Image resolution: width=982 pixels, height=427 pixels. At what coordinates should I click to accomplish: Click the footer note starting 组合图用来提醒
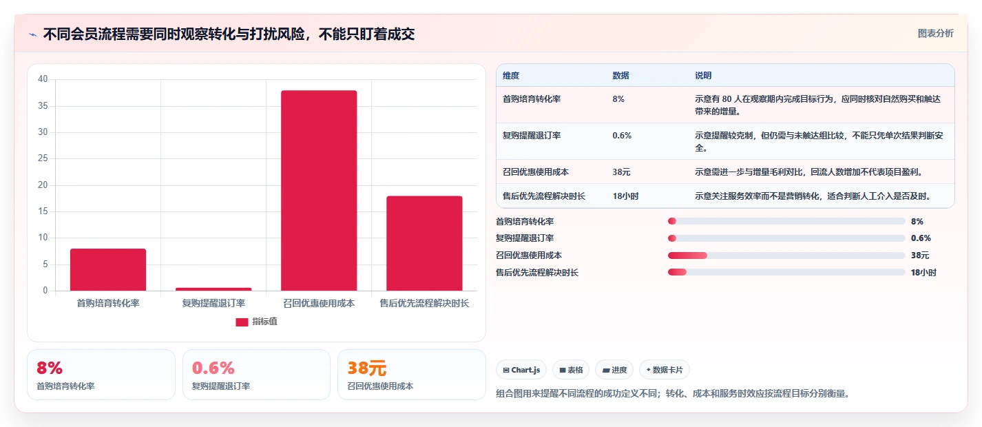[x=673, y=394]
